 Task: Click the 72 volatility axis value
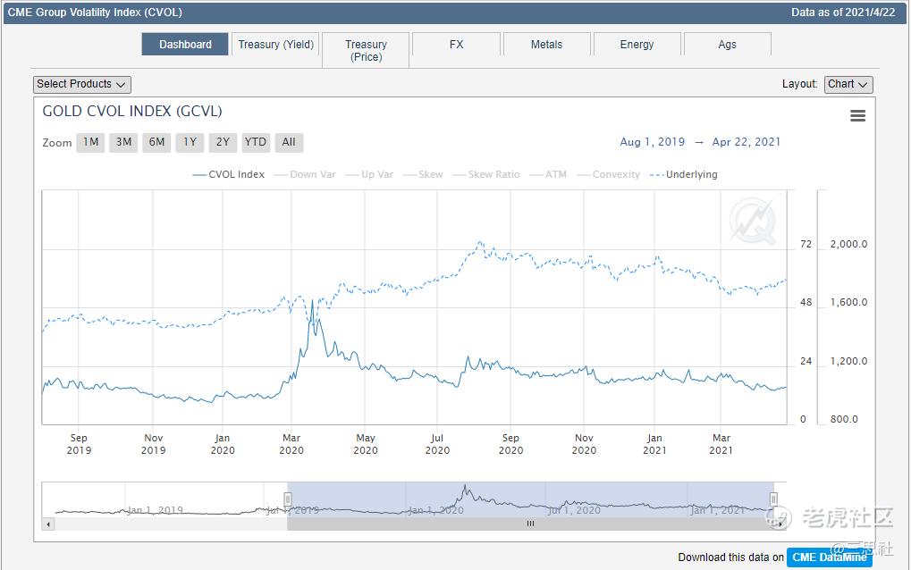click(x=806, y=245)
